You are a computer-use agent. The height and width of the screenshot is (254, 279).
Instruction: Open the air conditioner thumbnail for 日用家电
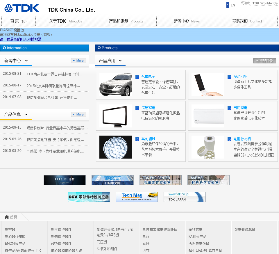(208, 116)
